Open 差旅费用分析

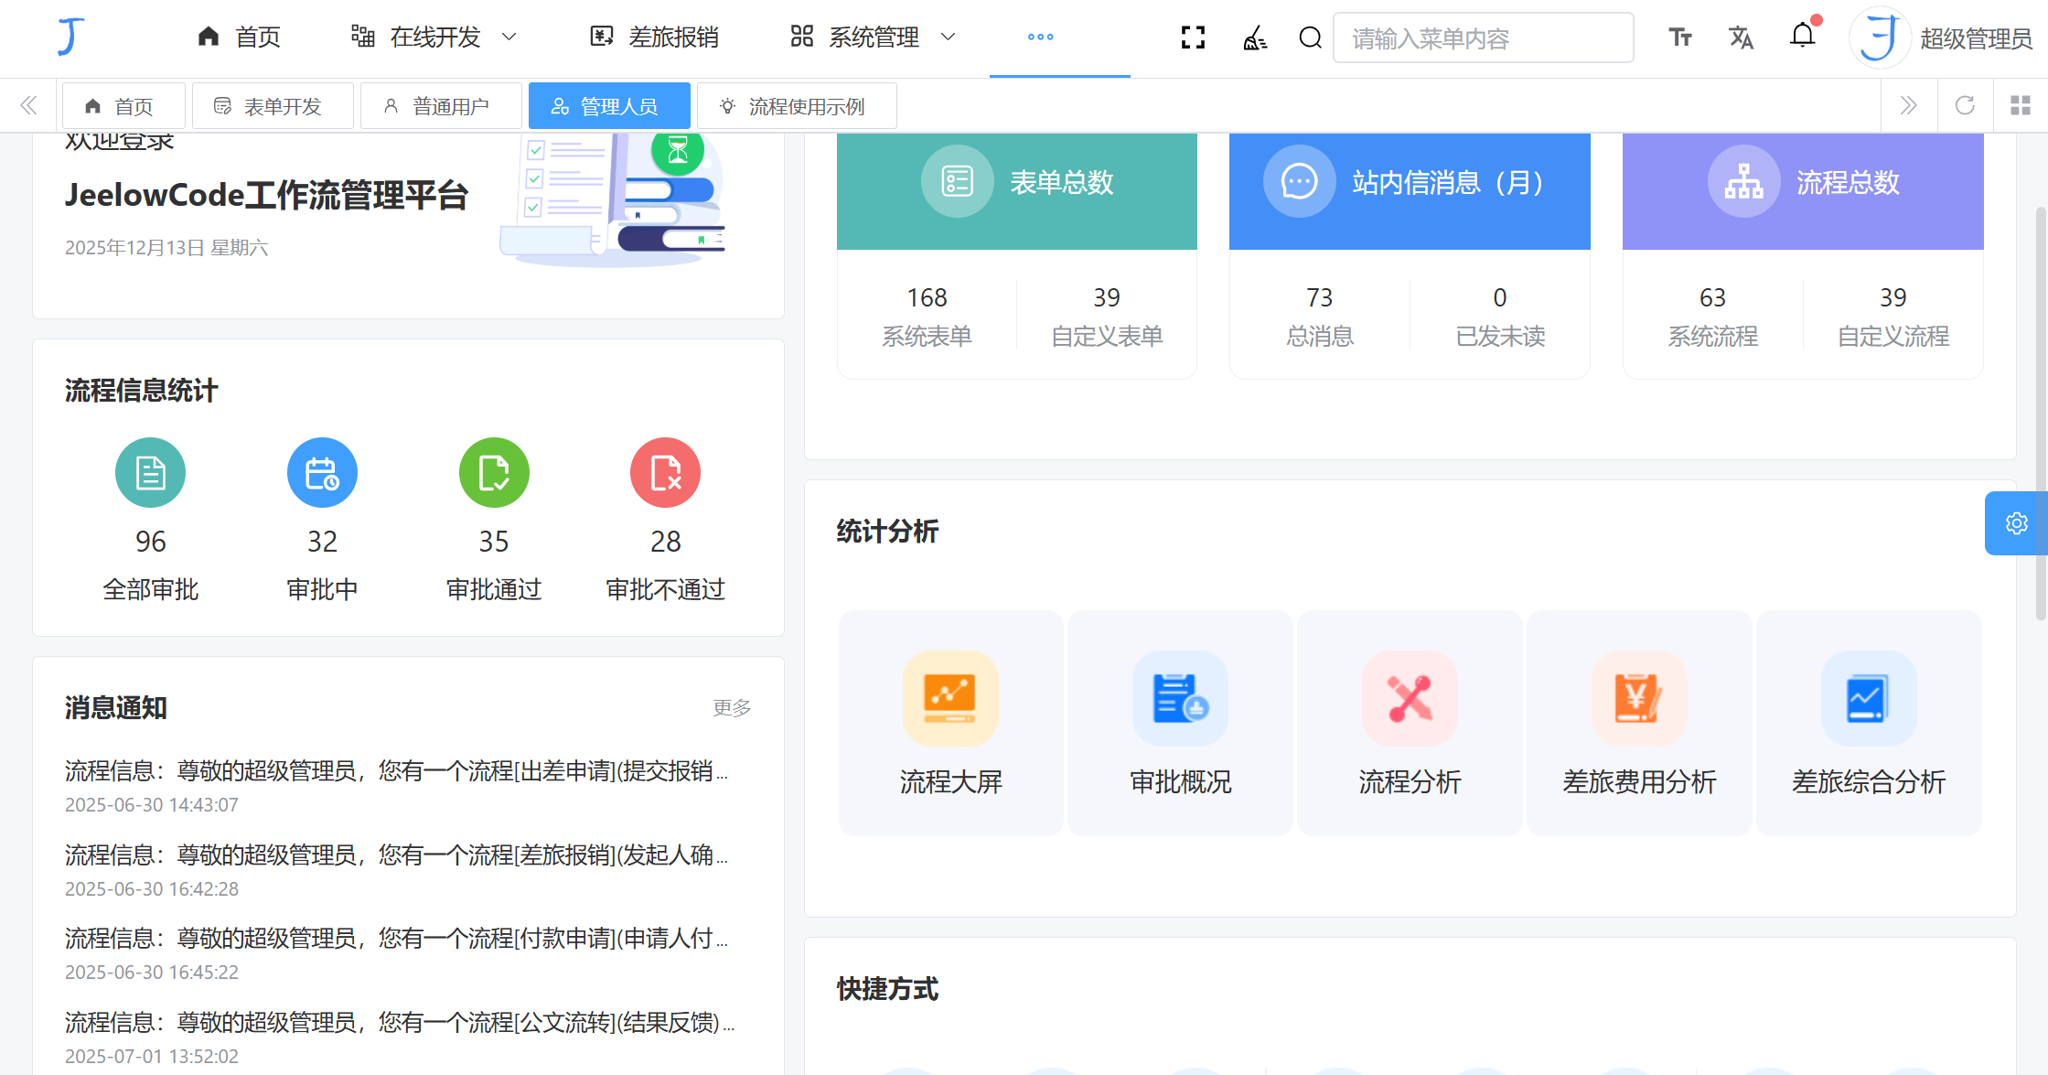[x=1639, y=723]
